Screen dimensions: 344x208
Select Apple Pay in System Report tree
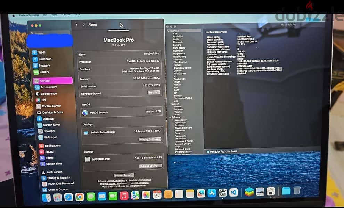(178, 36)
